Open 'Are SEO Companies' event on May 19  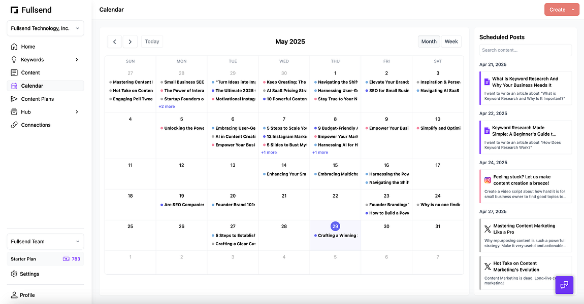tap(182, 205)
